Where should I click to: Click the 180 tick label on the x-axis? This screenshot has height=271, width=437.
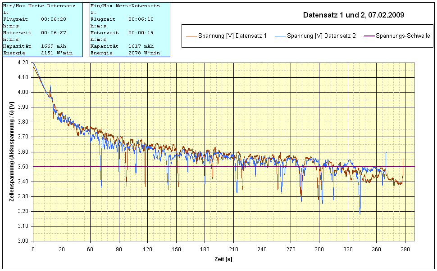coord(205,248)
